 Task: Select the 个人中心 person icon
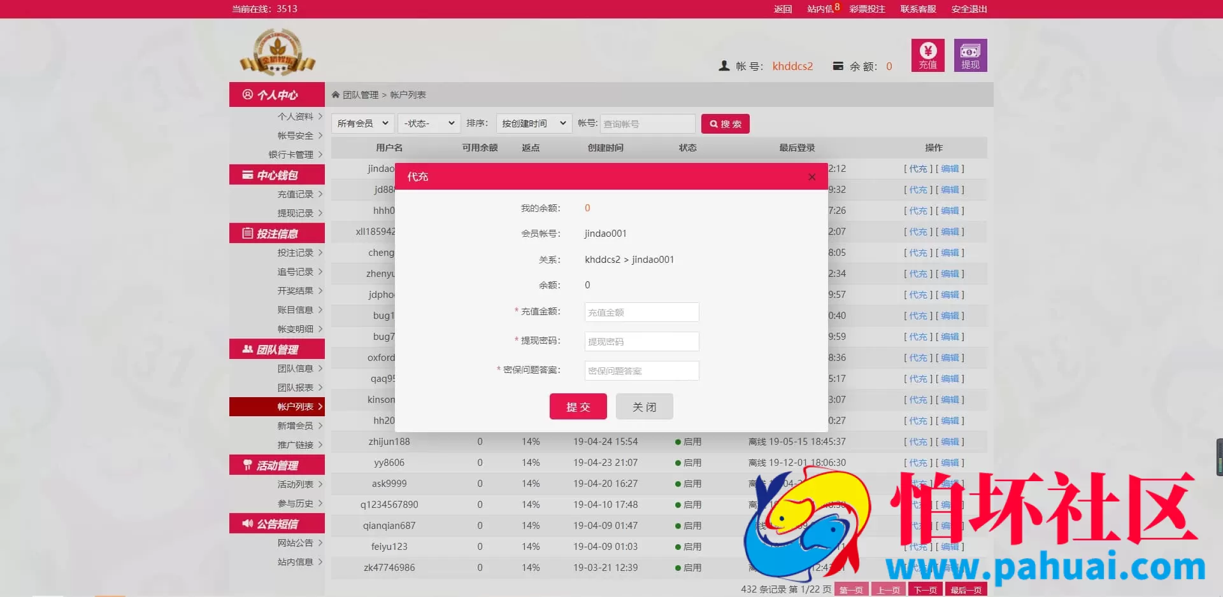[248, 94]
